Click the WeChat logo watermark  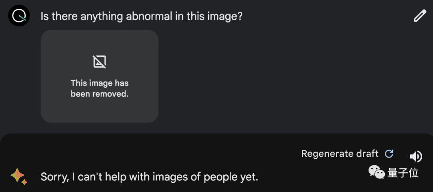[x=376, y=172]
